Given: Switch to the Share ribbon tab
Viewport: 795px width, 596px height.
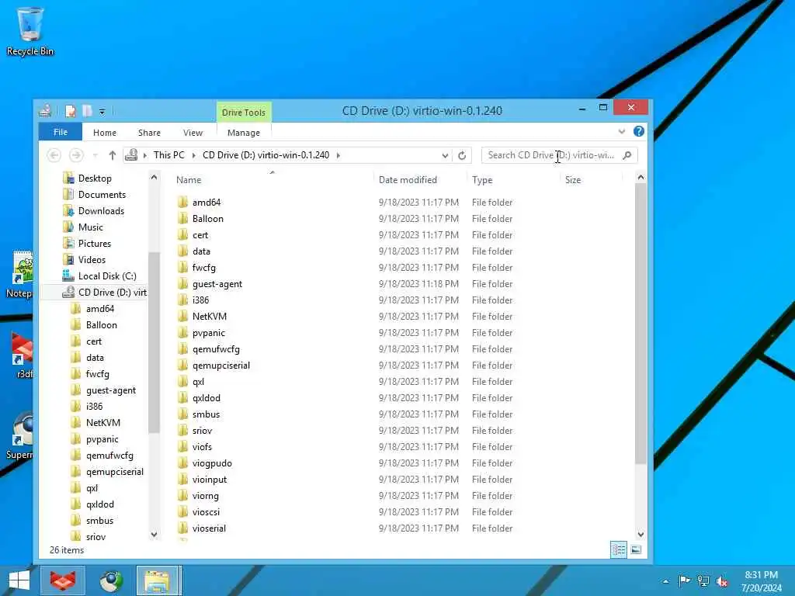Looking at the screenshot, I should [x=149, y=132].
